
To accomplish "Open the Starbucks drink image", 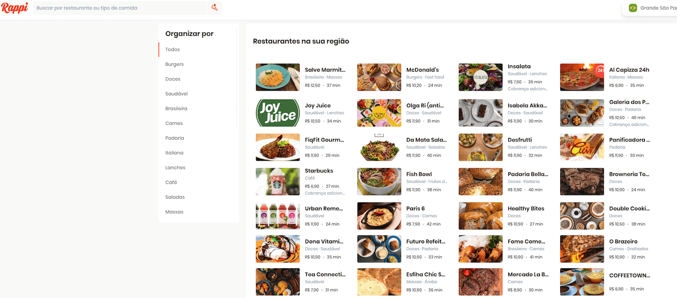I will pyautogui.click(x=278, y=181).
